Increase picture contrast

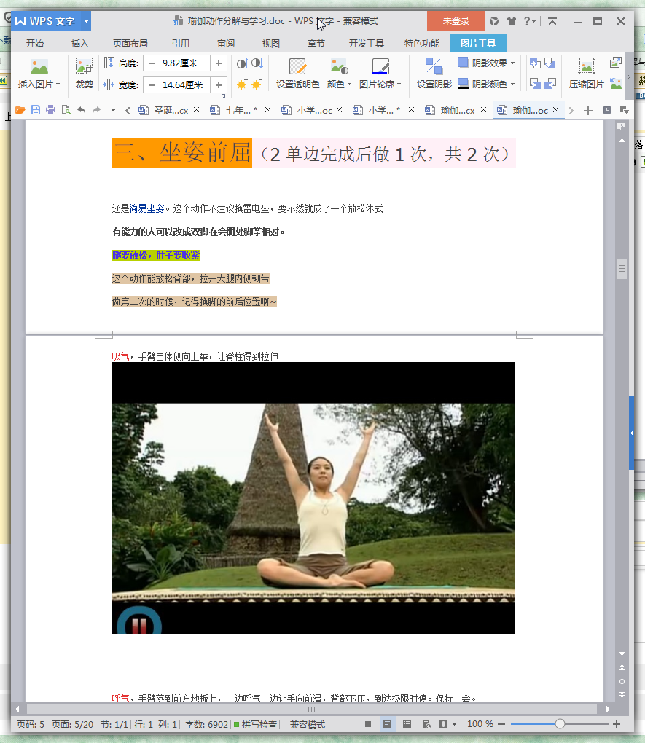tap(242, 63)
